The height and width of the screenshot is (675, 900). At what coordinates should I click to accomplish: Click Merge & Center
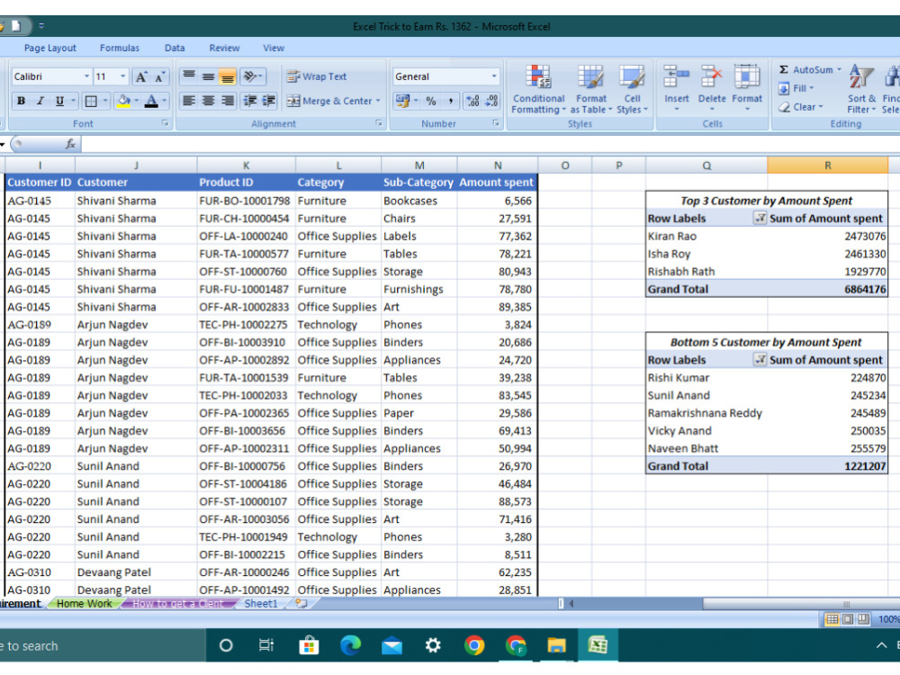click(x=329, y=101)
